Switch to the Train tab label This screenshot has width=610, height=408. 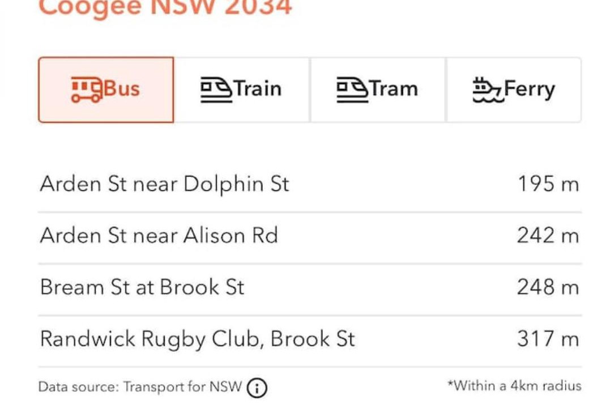click(258, 90)
